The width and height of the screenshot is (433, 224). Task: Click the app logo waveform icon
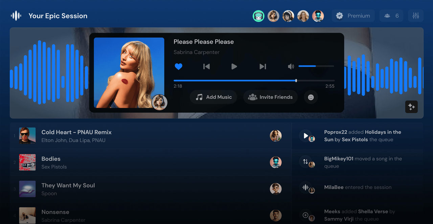pos(16,16)
